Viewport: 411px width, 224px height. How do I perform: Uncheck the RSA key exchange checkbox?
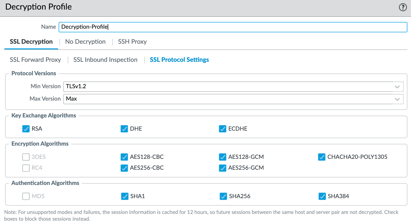point(26,129)
